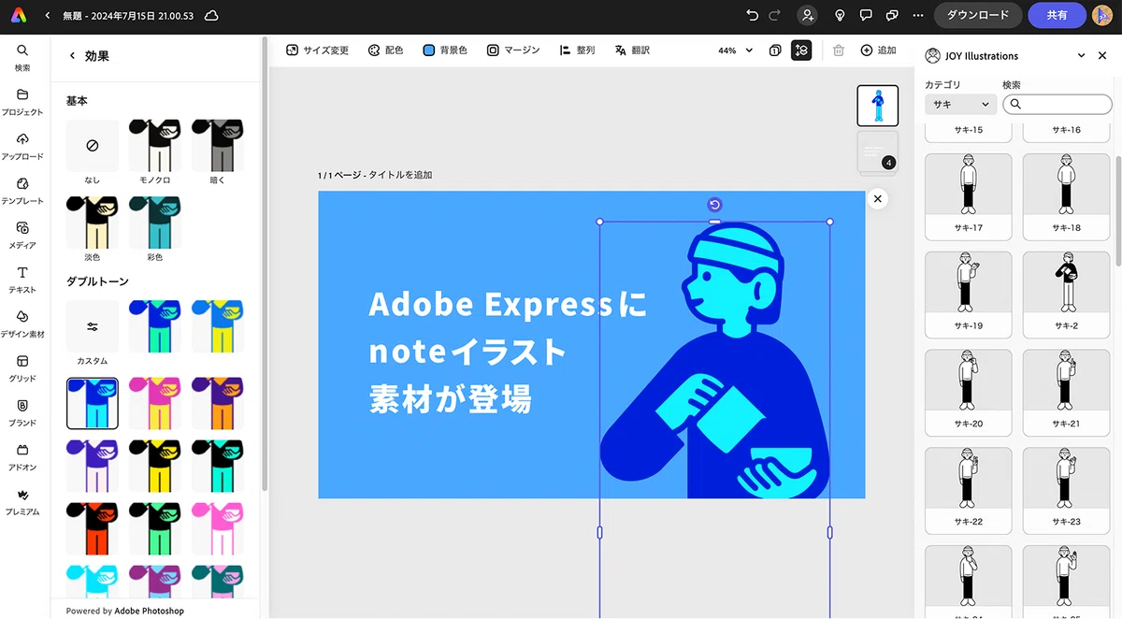Undo the last action

click(753, 15)
